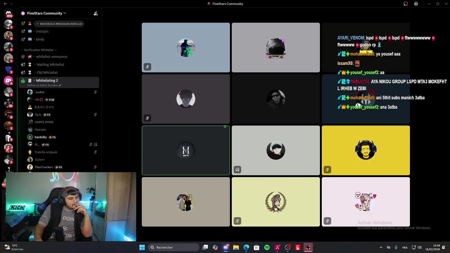Click muted icon on motorcycle avatar tile

(147, 67)
